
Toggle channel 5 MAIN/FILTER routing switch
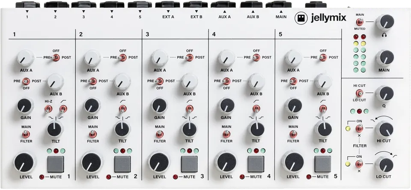293,134
